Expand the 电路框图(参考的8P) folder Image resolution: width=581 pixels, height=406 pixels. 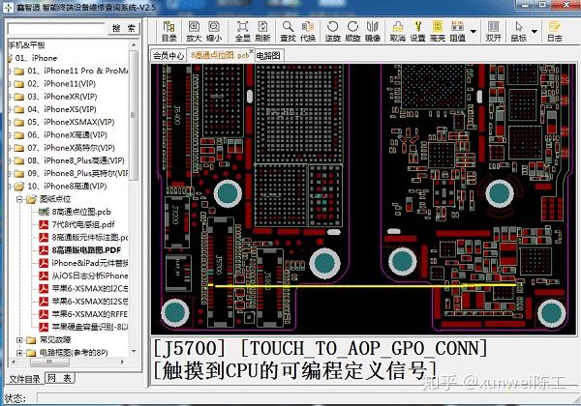coord(19,353)
